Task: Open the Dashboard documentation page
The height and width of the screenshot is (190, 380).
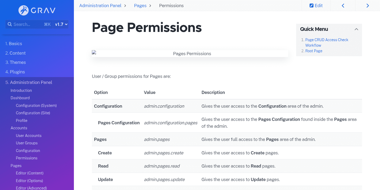Action: pyautogui.click(x=20, y=98)
